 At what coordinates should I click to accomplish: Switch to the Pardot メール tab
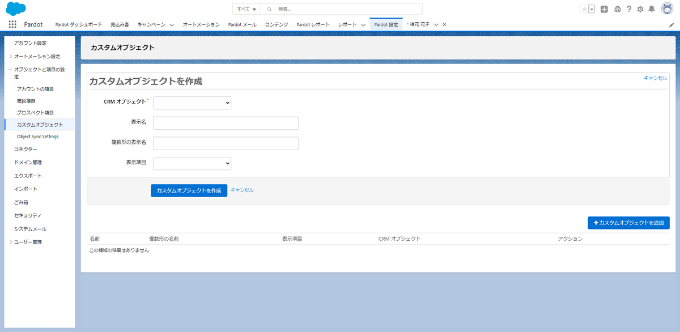[x=243, y=24]
